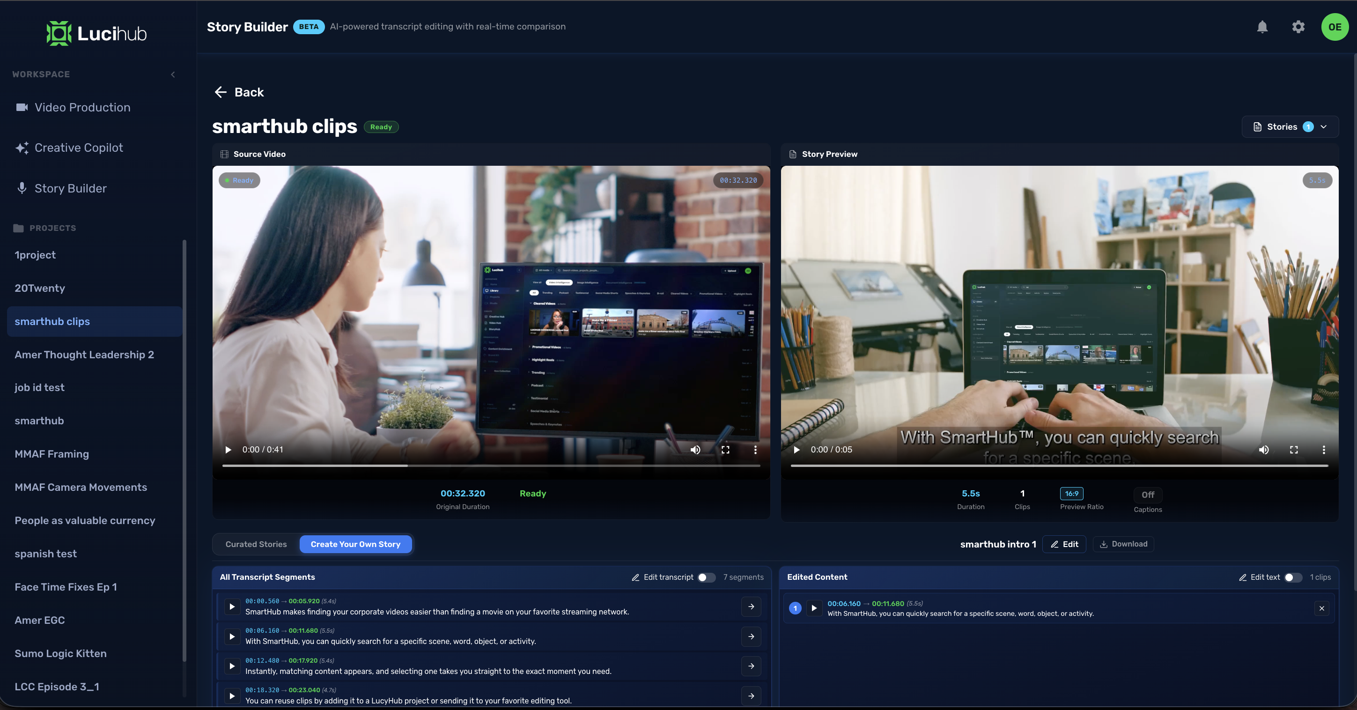Select smarthub clips project in sidebar
1357x710 pixels.
95,321
